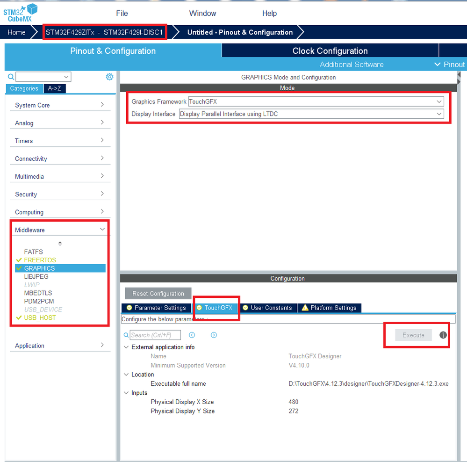Expand the Pinout dropdown menu

pos(449,65)
